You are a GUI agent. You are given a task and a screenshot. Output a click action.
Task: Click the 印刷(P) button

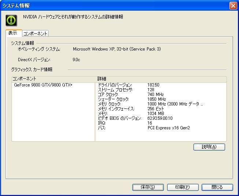pyautogui.click(x=183, y=187)
